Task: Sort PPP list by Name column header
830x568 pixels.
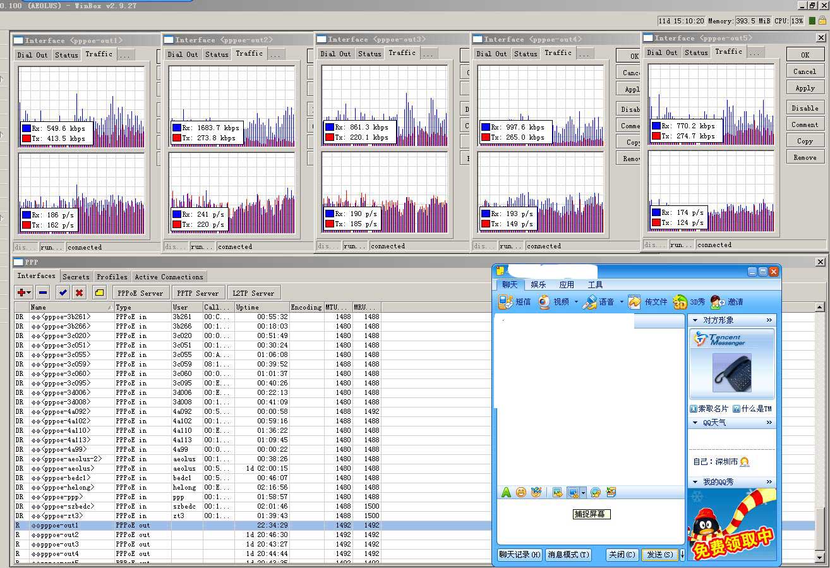Action: pyautogui.click(x=71, y=307)
